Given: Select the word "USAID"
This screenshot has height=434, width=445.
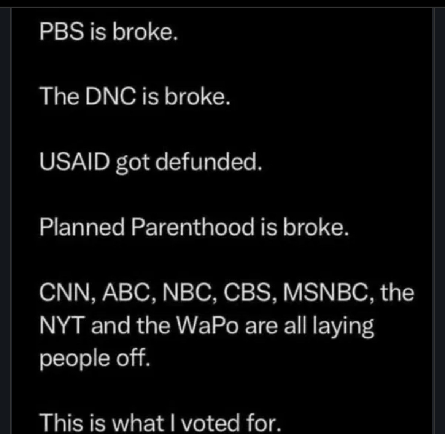Looking at the screenshot, I should 74,163.
